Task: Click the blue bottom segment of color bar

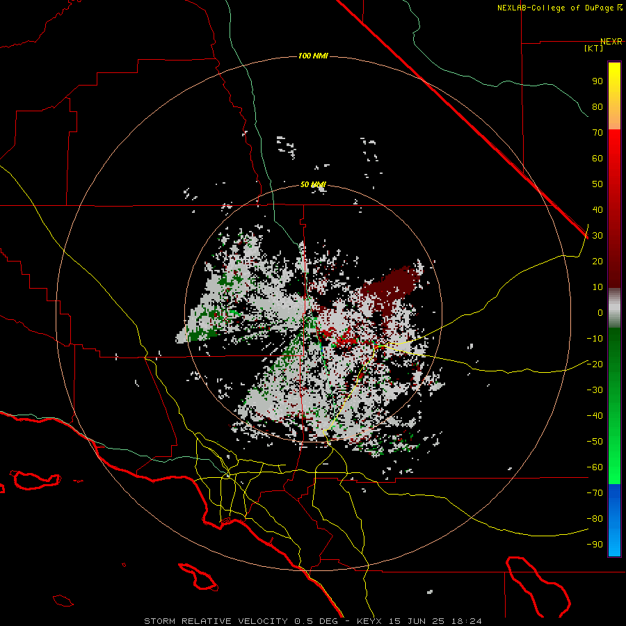Action: [x=614, y=520]
